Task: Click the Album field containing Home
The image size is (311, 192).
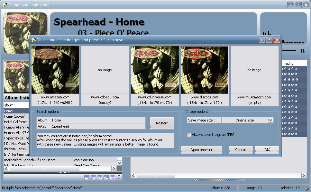Action: pyautogui.click(x=98, y=120)
